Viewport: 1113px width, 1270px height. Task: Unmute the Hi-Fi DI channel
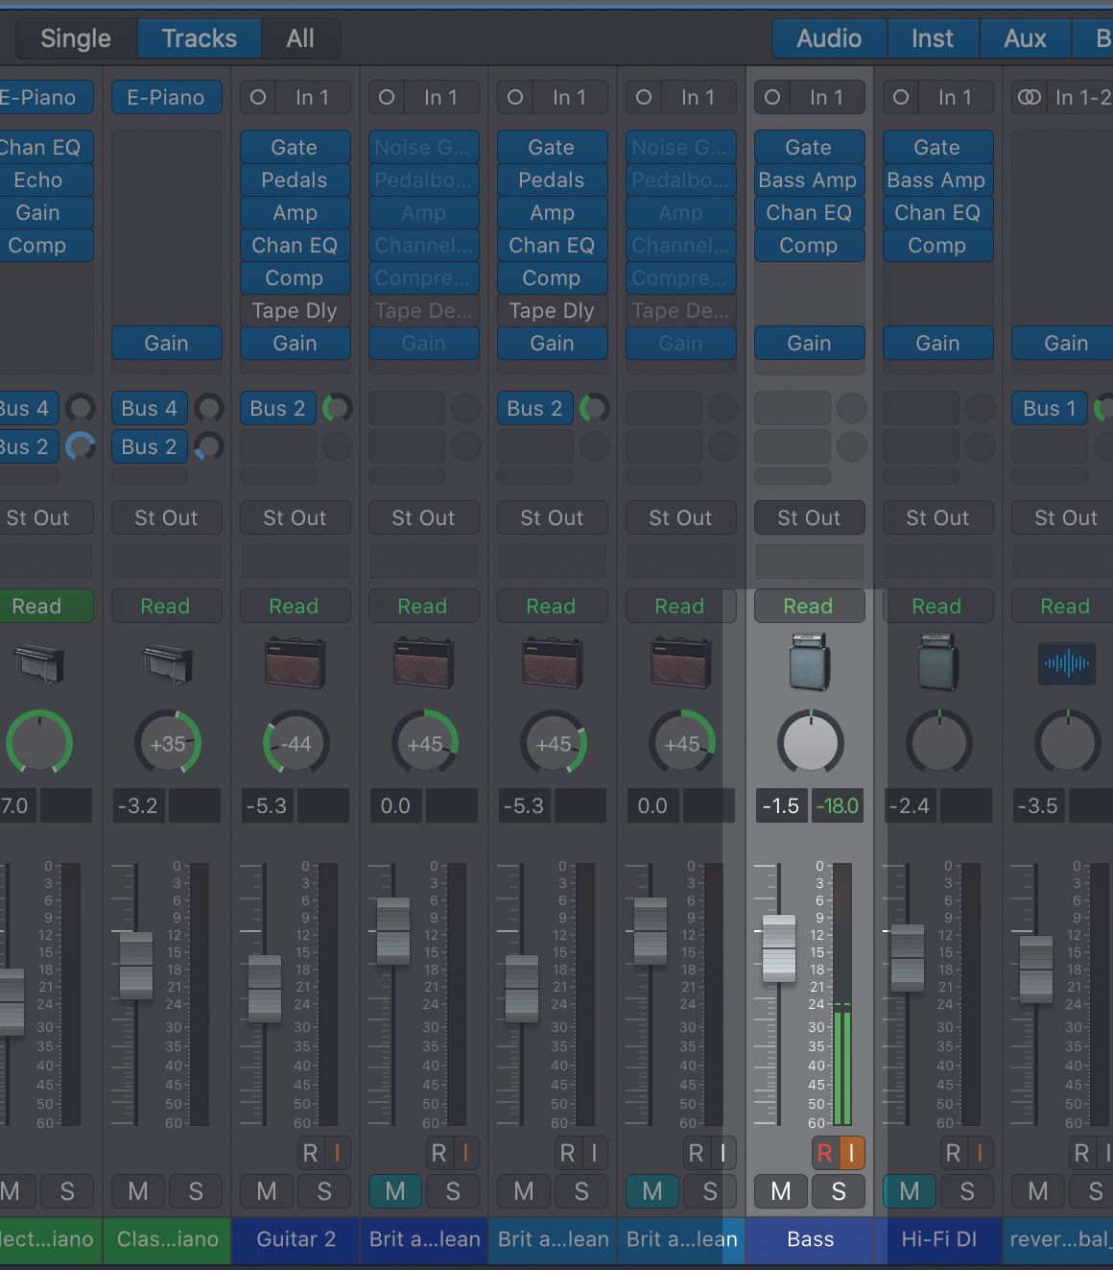tap(909, 1191)
